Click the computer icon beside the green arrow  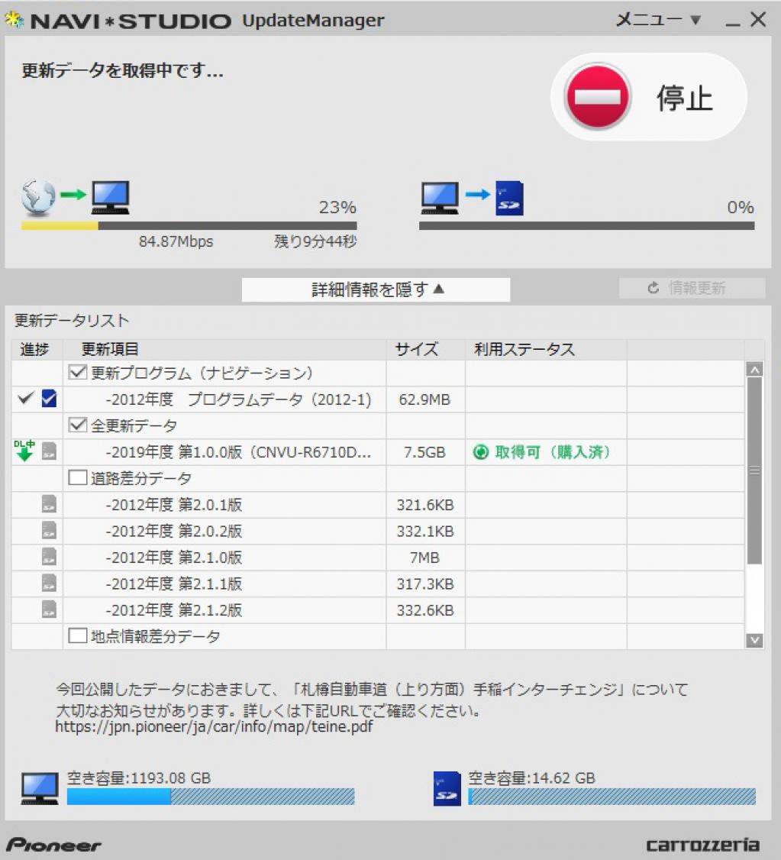[x=111, y=197]
